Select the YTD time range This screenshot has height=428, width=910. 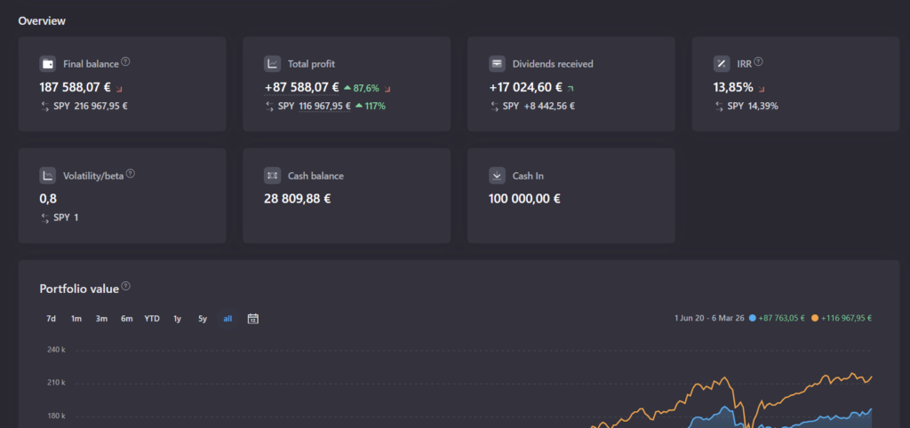point(152,319)
